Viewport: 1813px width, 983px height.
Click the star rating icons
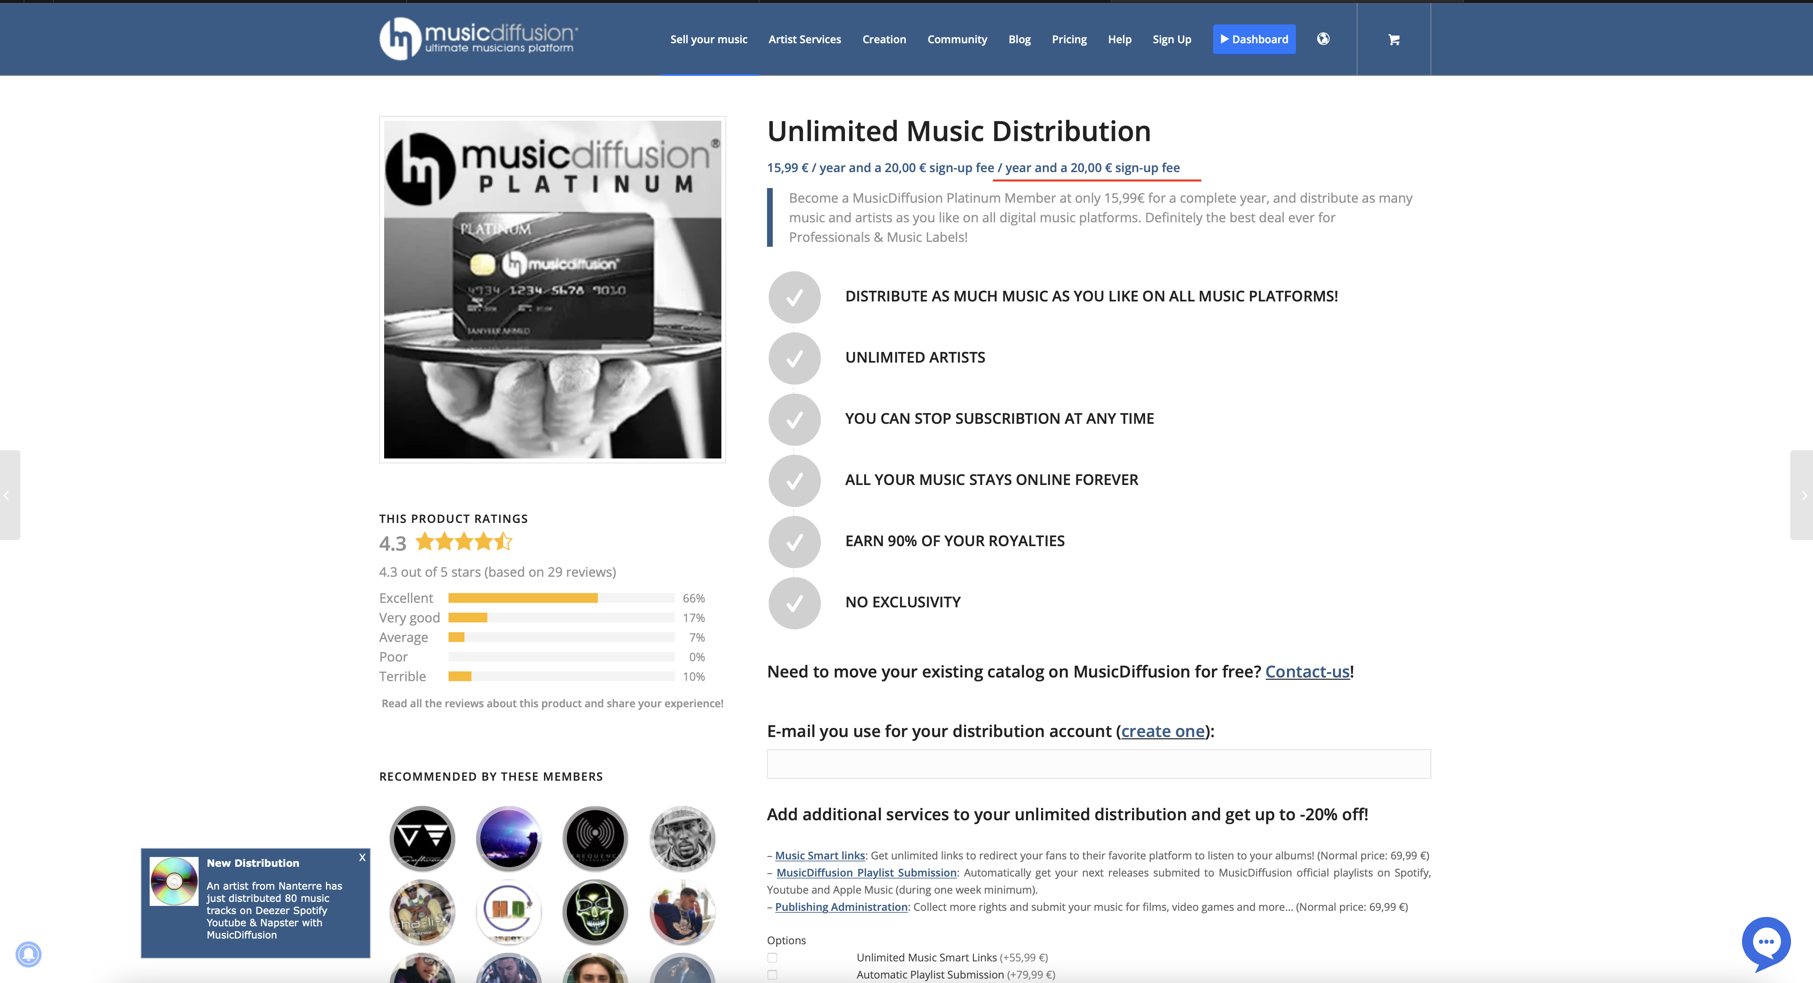point(464,542)
